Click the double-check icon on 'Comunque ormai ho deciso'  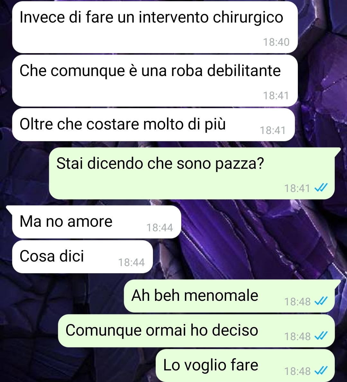[321, 336]
